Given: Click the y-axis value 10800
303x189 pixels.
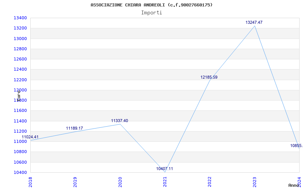Looking at the screenshot, I should [20, 152].
